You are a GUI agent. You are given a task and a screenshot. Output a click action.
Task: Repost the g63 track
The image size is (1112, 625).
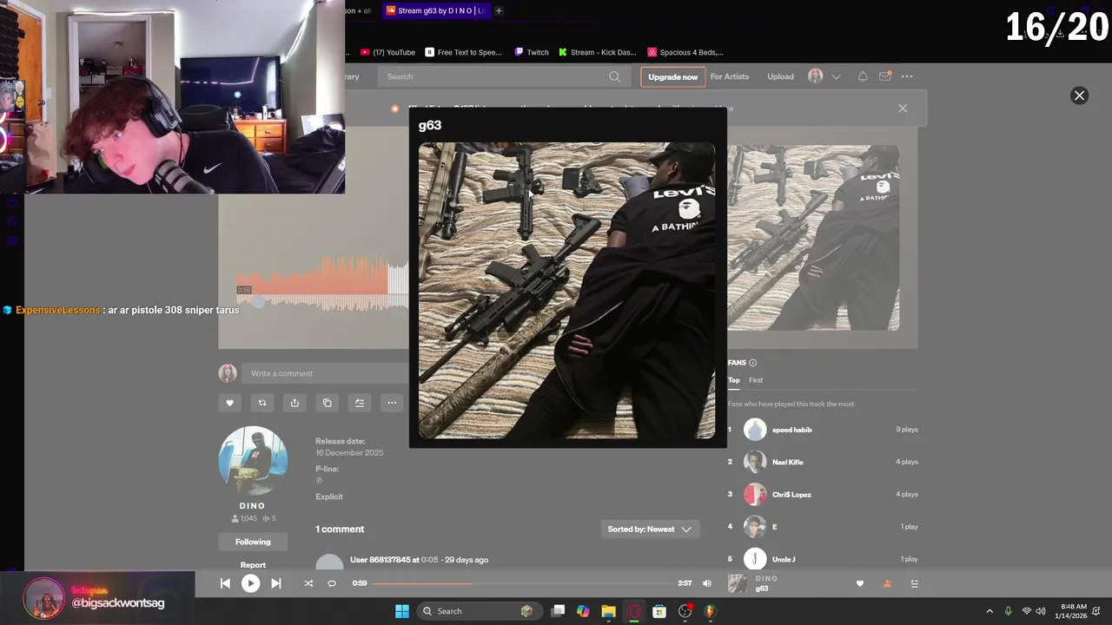click(x=261, y=403)
